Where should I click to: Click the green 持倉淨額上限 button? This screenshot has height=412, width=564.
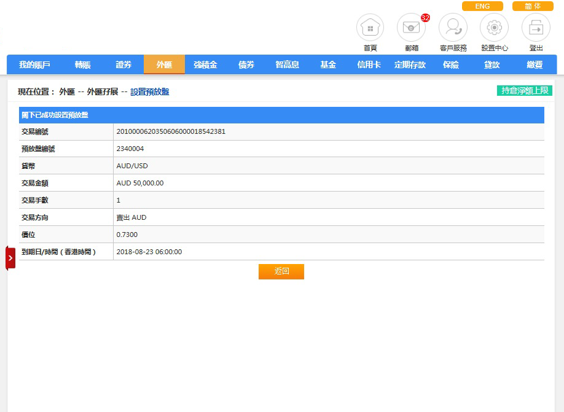pos(525,91)
